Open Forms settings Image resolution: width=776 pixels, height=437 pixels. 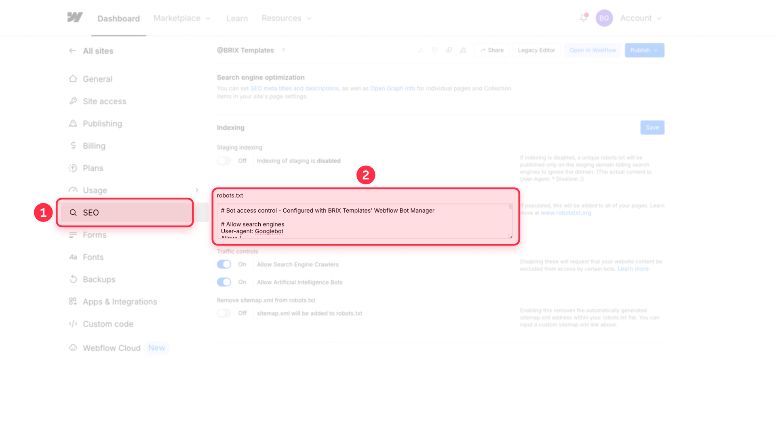tap(95, 235)
